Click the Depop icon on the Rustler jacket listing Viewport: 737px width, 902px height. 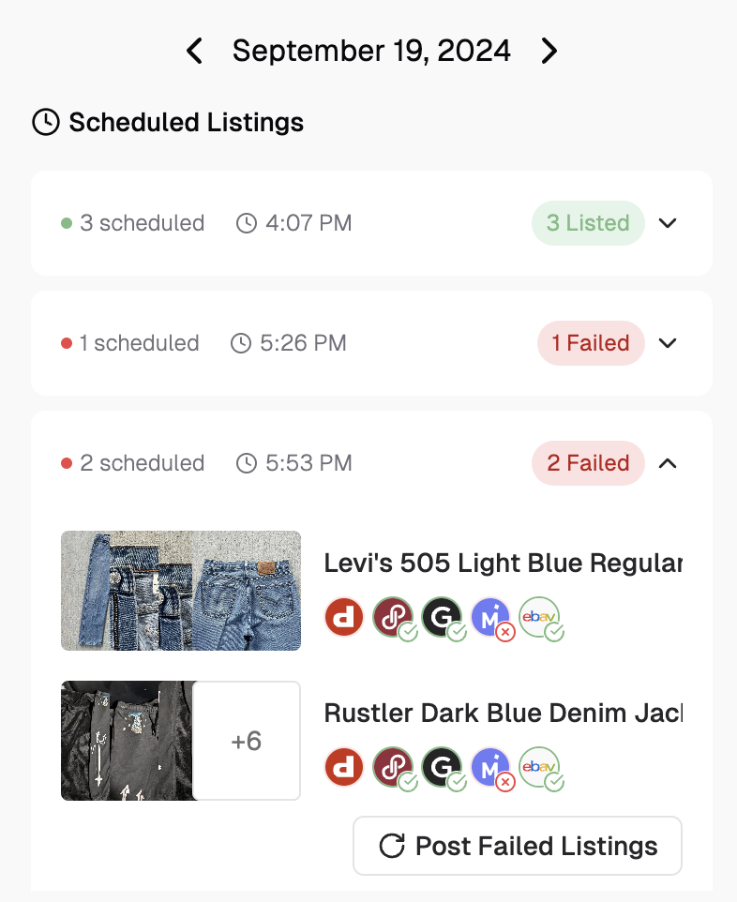click(344, 767)
